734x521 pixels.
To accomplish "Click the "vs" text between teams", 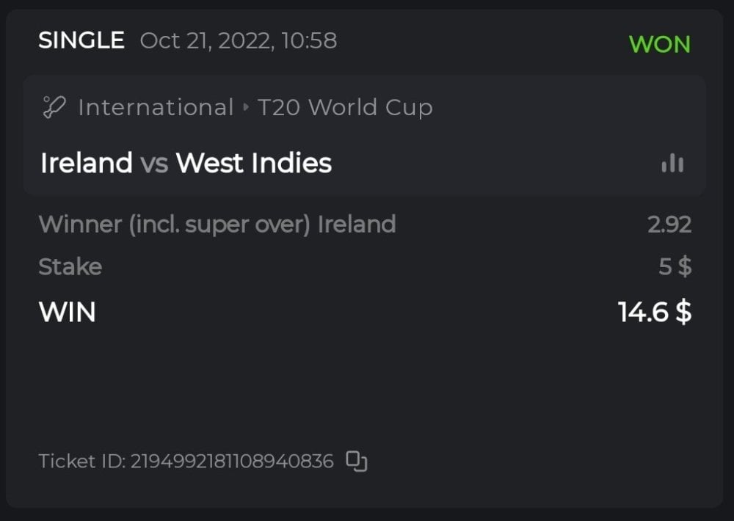I will point(154,163).
